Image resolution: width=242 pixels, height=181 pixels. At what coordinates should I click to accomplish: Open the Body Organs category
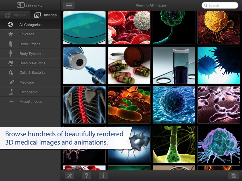click(30, 44)
